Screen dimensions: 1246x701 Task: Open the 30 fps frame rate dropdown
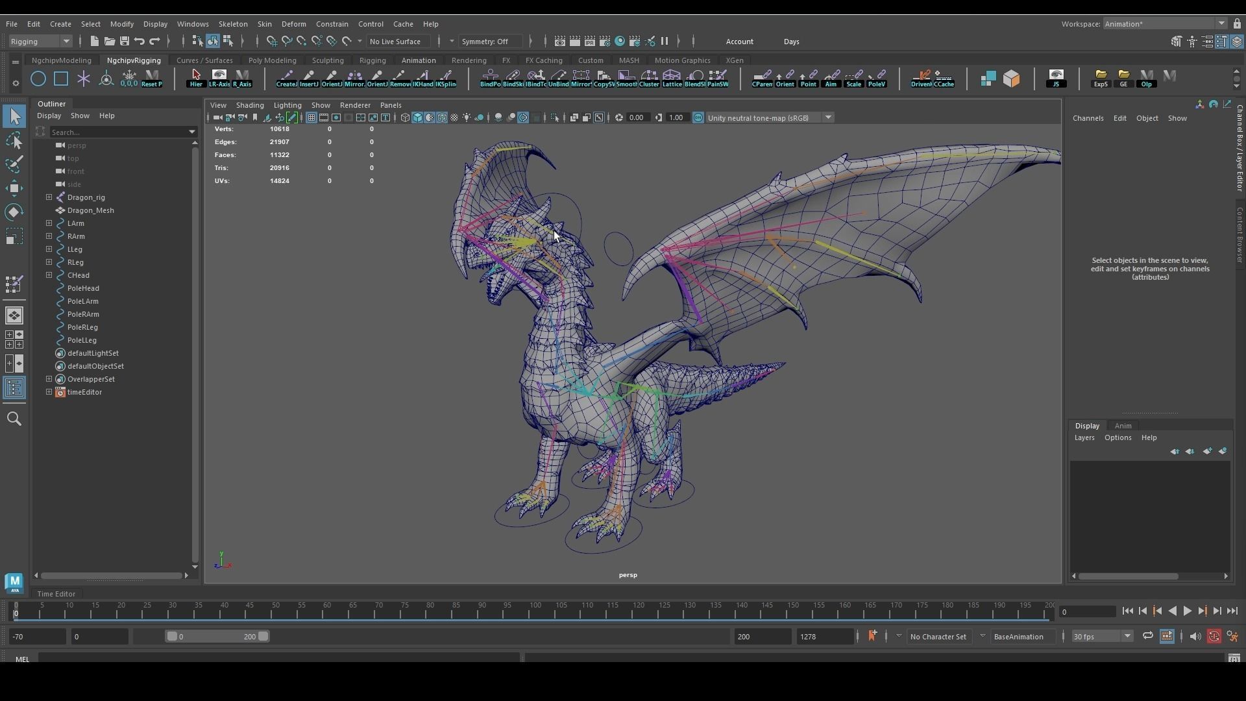(1101, 636)
